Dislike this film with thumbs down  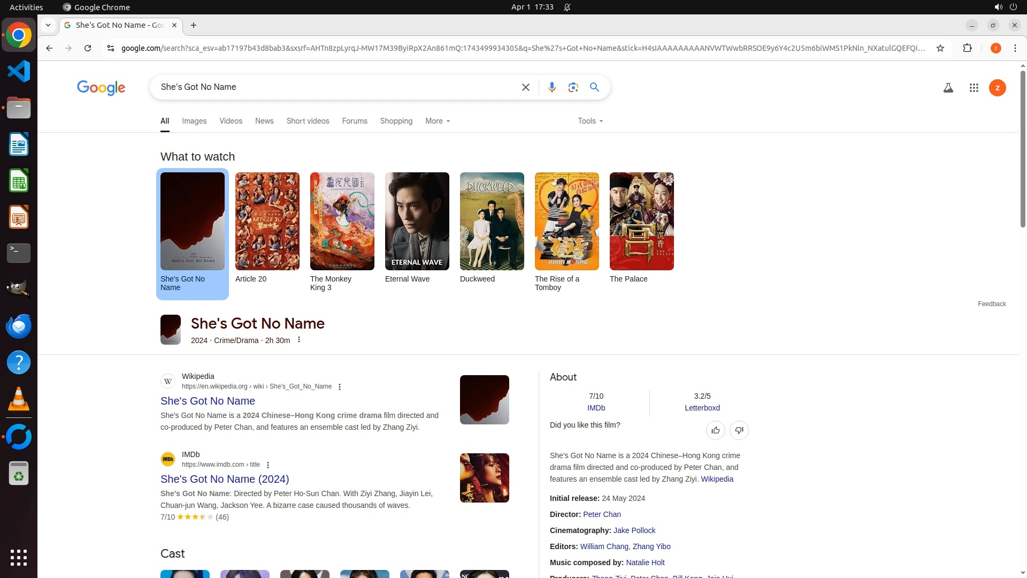click(739, 430)
